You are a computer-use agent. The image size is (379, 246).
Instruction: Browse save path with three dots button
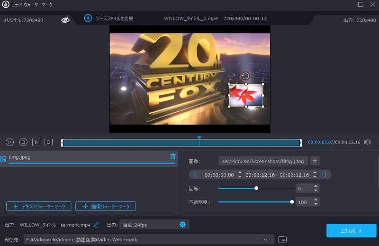pos(267,239)
